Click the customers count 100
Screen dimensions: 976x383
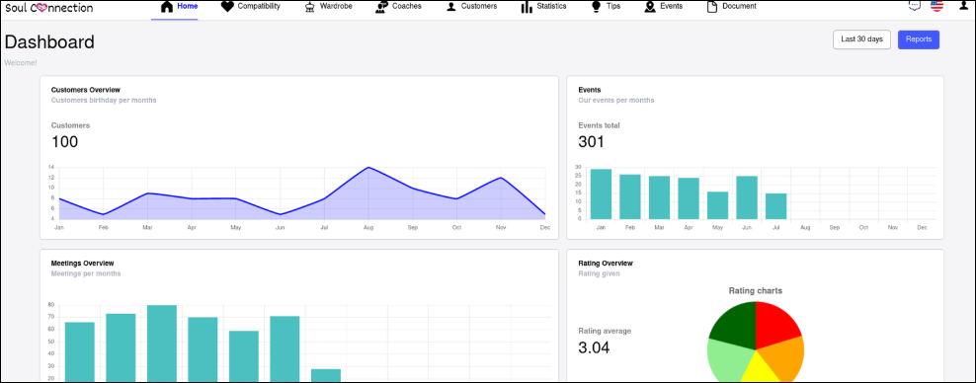(65, 142)
